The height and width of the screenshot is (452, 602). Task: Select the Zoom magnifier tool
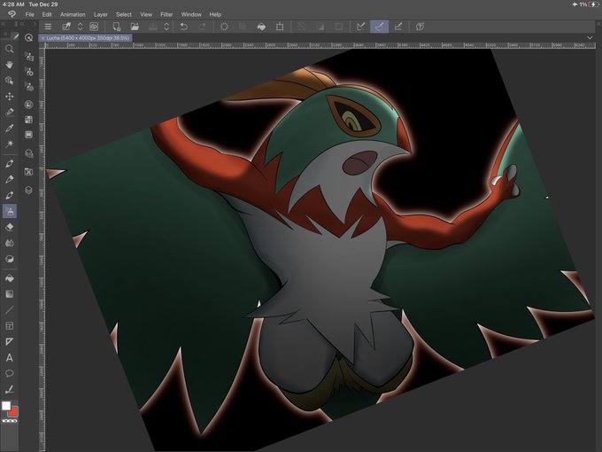[x=9, y=49]
